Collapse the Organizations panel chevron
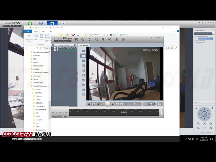This screenshot has width=216, height=162. pyautogui.click(x=213, y=30)
